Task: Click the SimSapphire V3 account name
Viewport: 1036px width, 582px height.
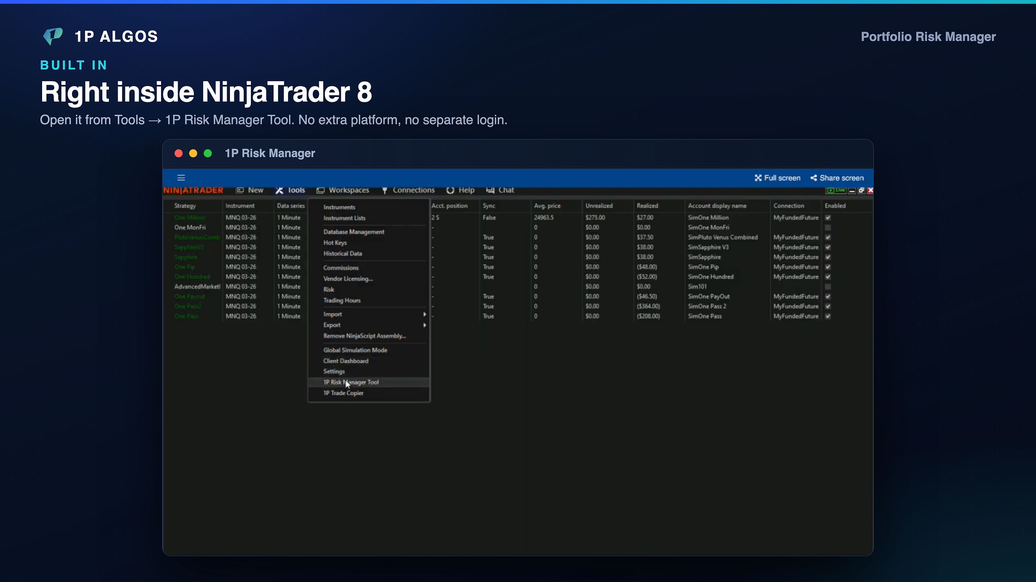Action: [708, 247]
